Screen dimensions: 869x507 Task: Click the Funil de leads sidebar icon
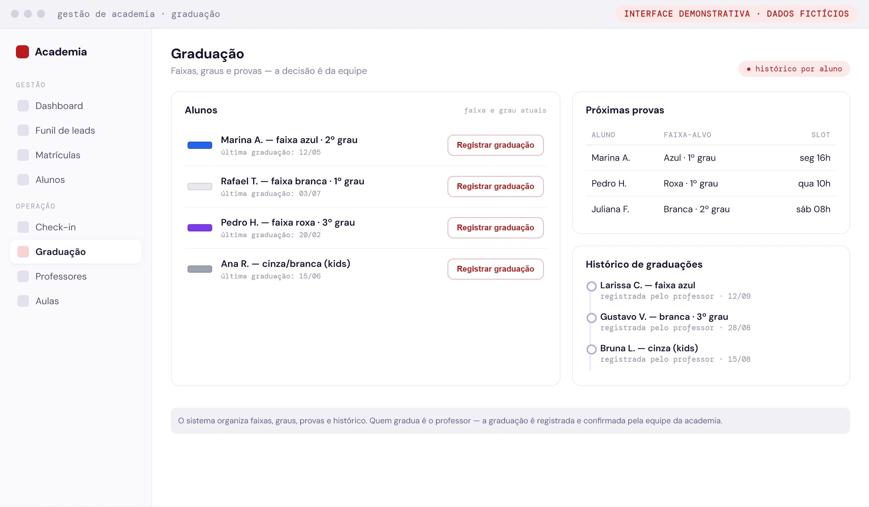coord(23,130)
